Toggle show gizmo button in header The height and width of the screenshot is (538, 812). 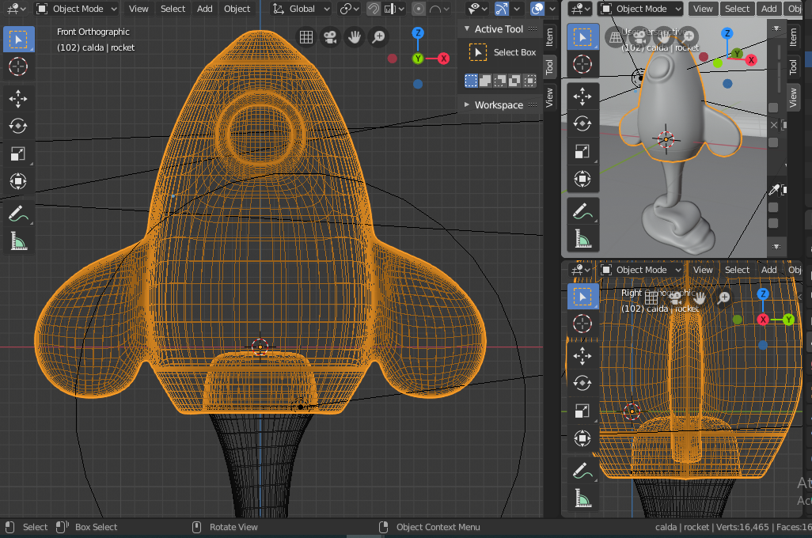click(502, 9)
